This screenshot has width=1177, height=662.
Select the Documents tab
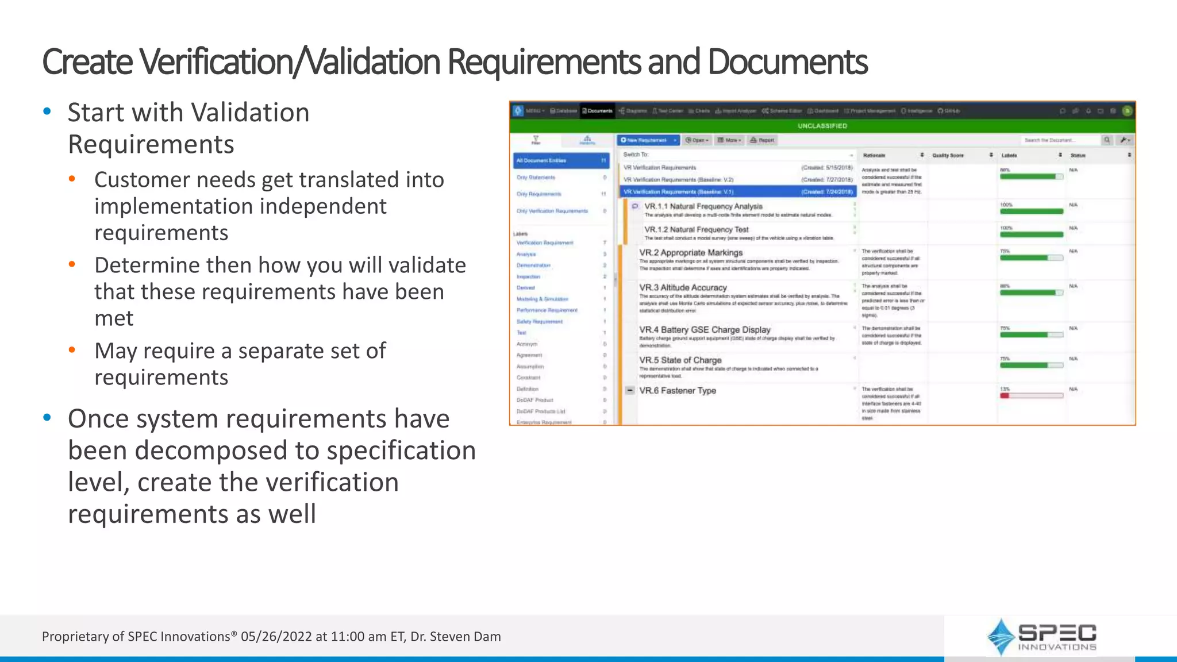tap(598, 111)
